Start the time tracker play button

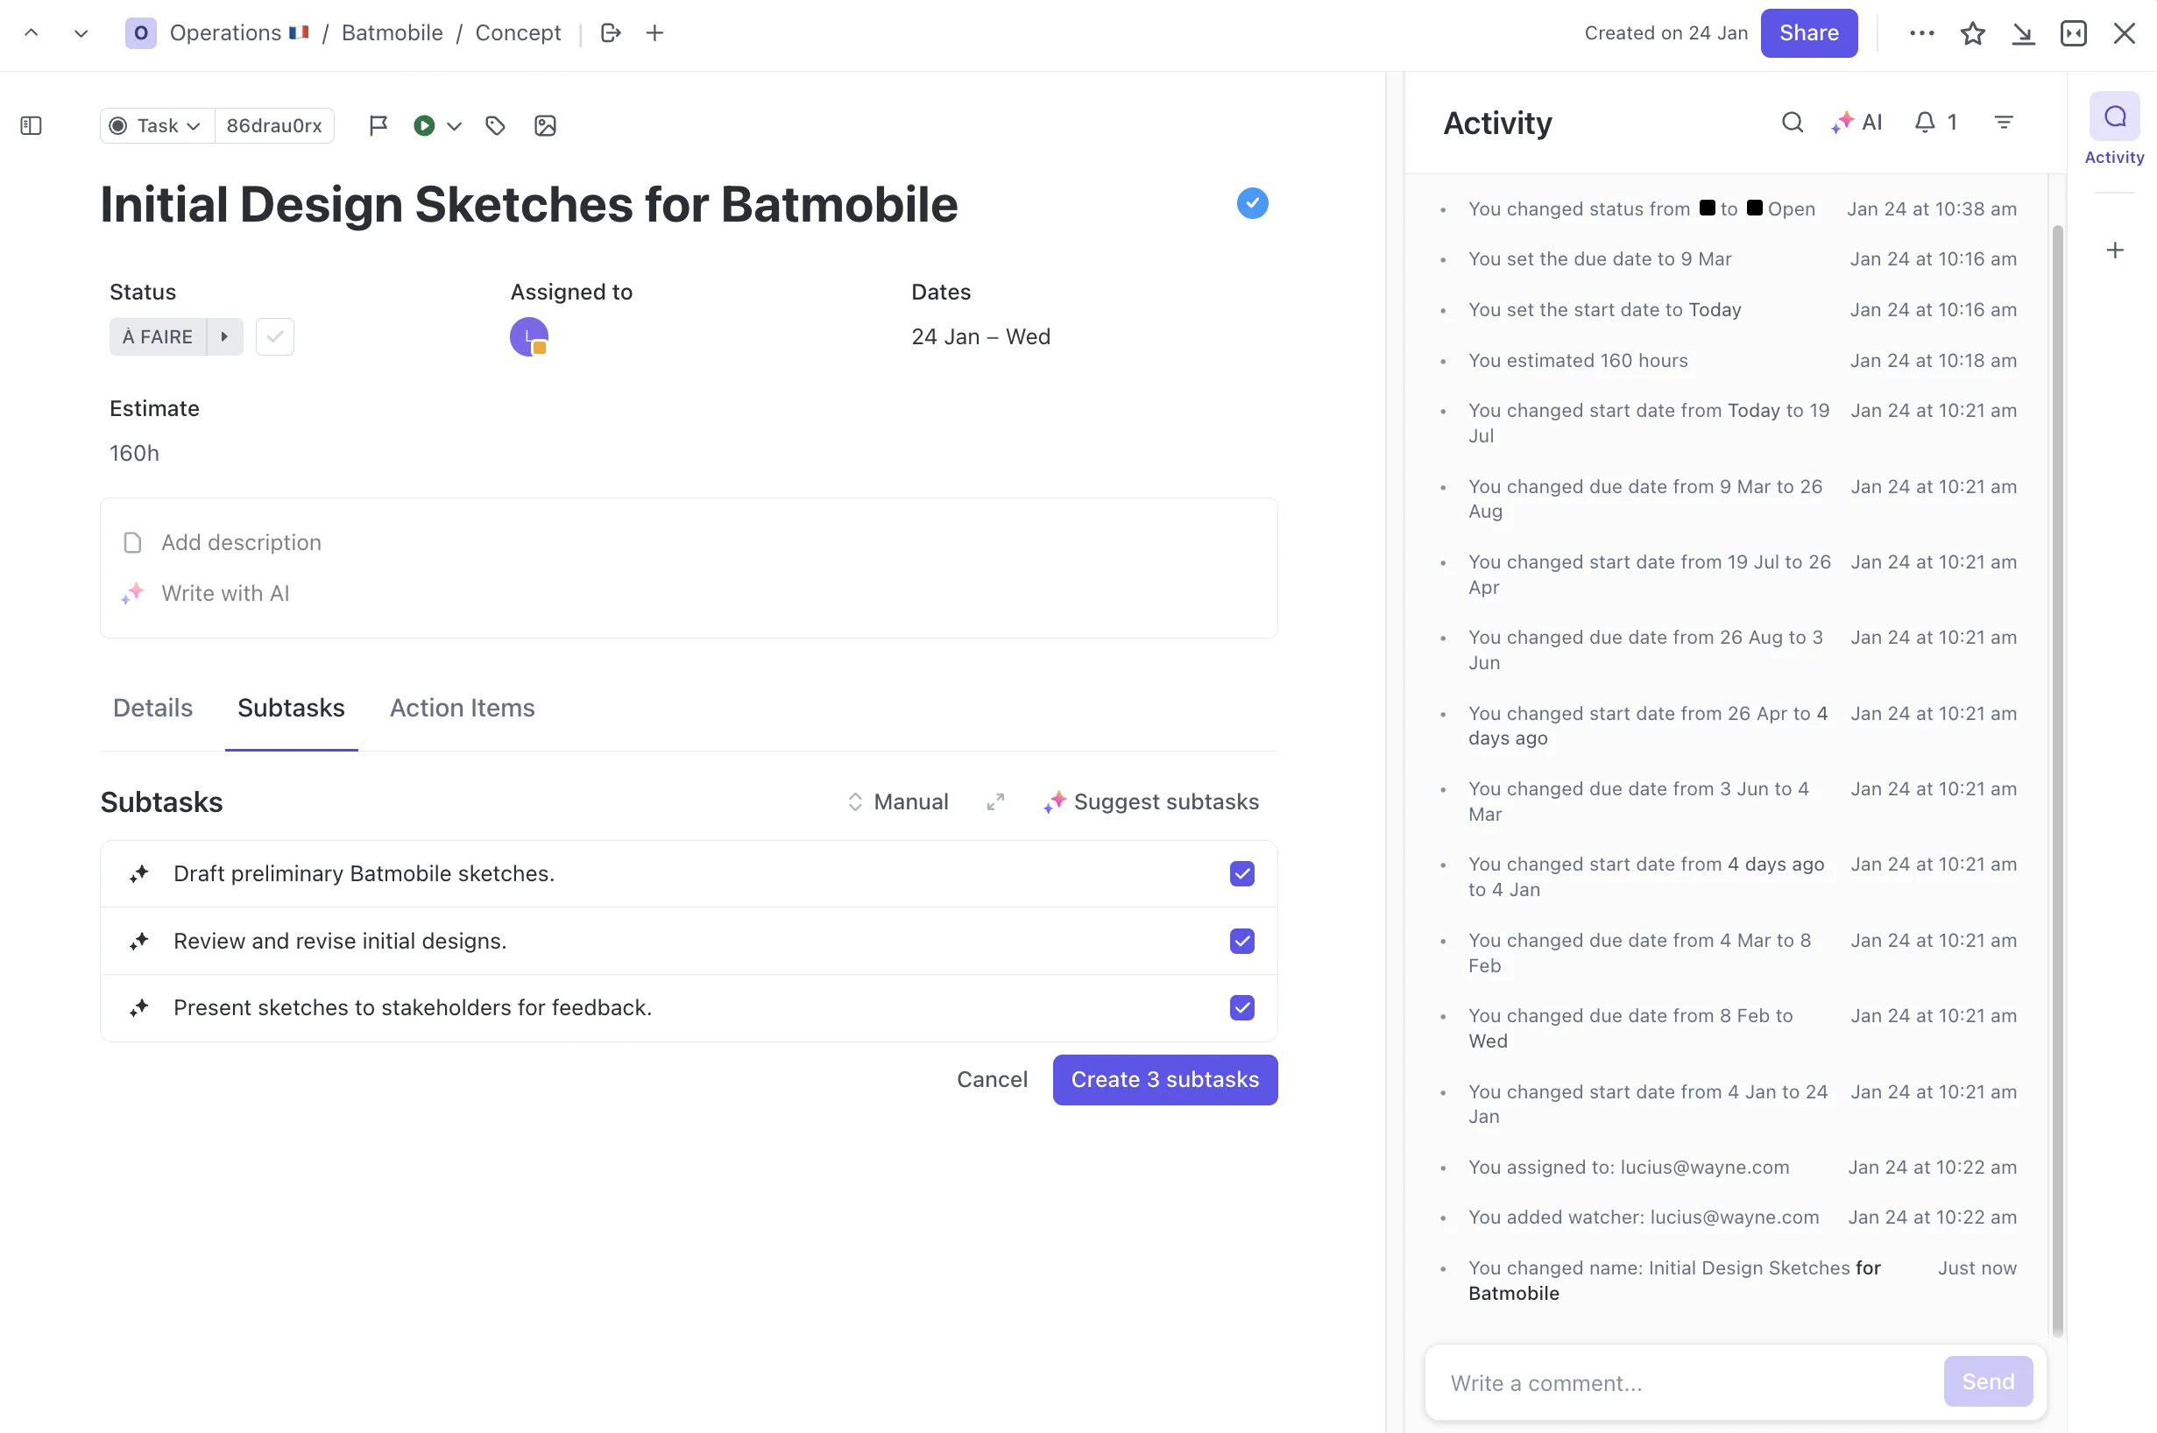point(424,125)
